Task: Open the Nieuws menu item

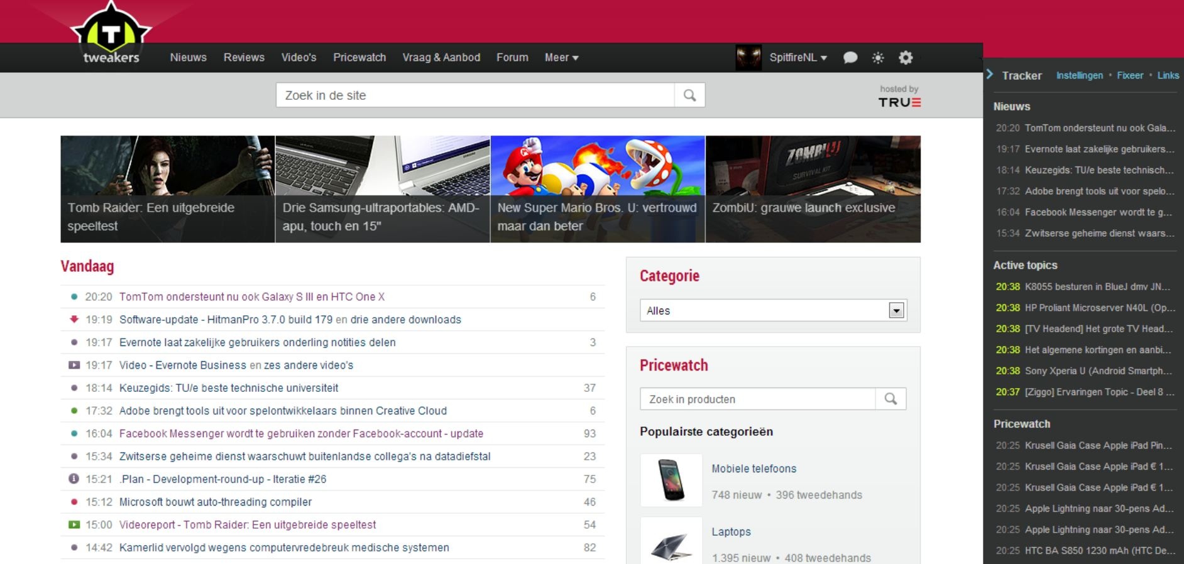Action: [x=188, y=58]
